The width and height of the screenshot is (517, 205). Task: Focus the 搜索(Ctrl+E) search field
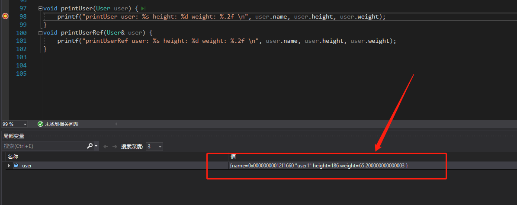click(x=44, y=146)
